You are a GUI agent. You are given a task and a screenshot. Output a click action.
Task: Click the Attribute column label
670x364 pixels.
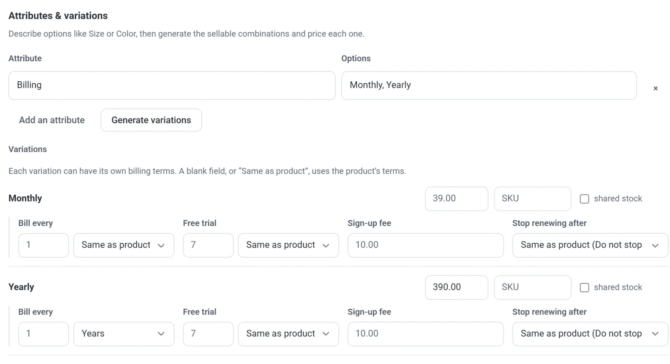point(25,59)
